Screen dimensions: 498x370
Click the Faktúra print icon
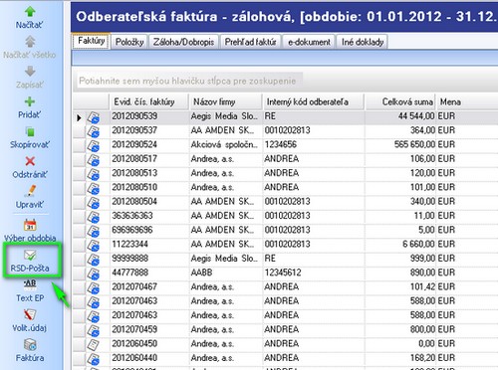point(30,345)
